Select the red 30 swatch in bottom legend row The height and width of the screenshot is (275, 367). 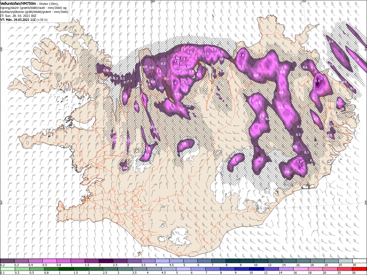coord(359,269)
